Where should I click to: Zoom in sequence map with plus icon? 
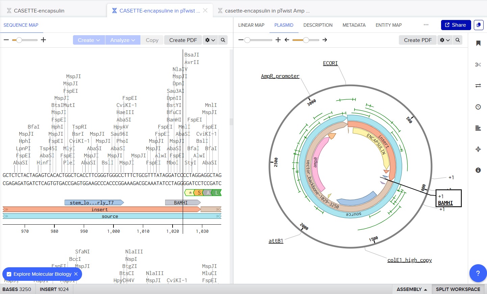coord(43,40)
